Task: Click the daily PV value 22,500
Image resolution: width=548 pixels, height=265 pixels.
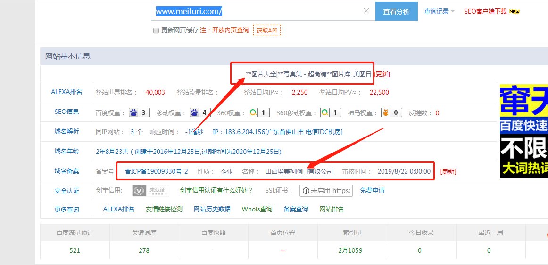Action: tap(379, 92)
